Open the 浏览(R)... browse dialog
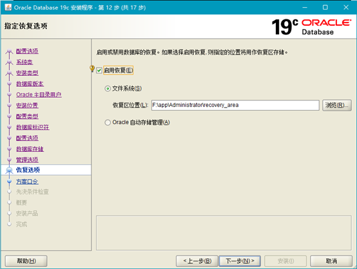357x269 pixels. [337, 106]
